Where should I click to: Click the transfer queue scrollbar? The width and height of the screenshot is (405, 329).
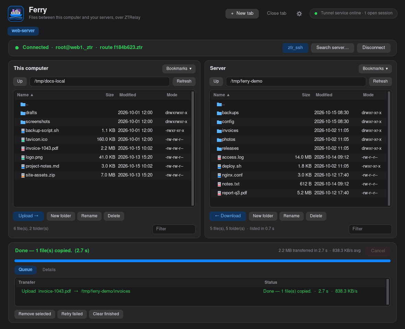coord(387,292)
